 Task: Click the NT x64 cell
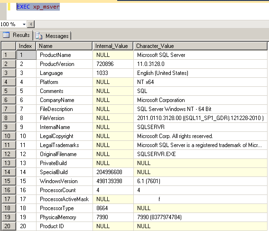[x=200, y=82]
